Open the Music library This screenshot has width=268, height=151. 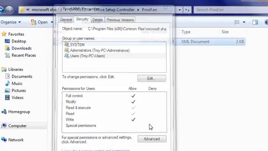[x=17, y=83]
